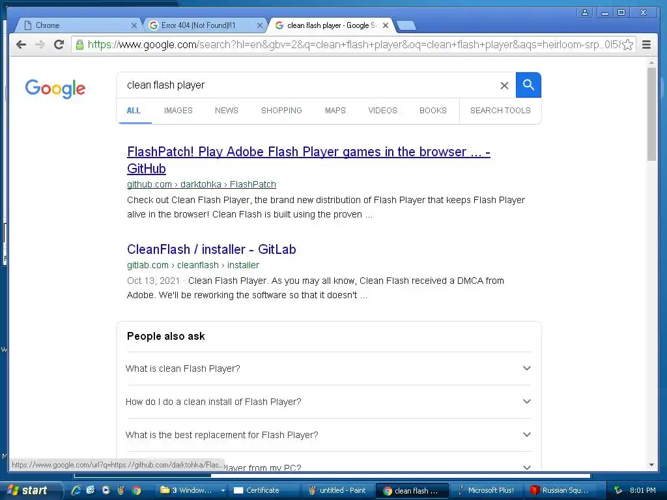
Task: Click the vertical scrollbar thumb
Action: click(651, 114)
